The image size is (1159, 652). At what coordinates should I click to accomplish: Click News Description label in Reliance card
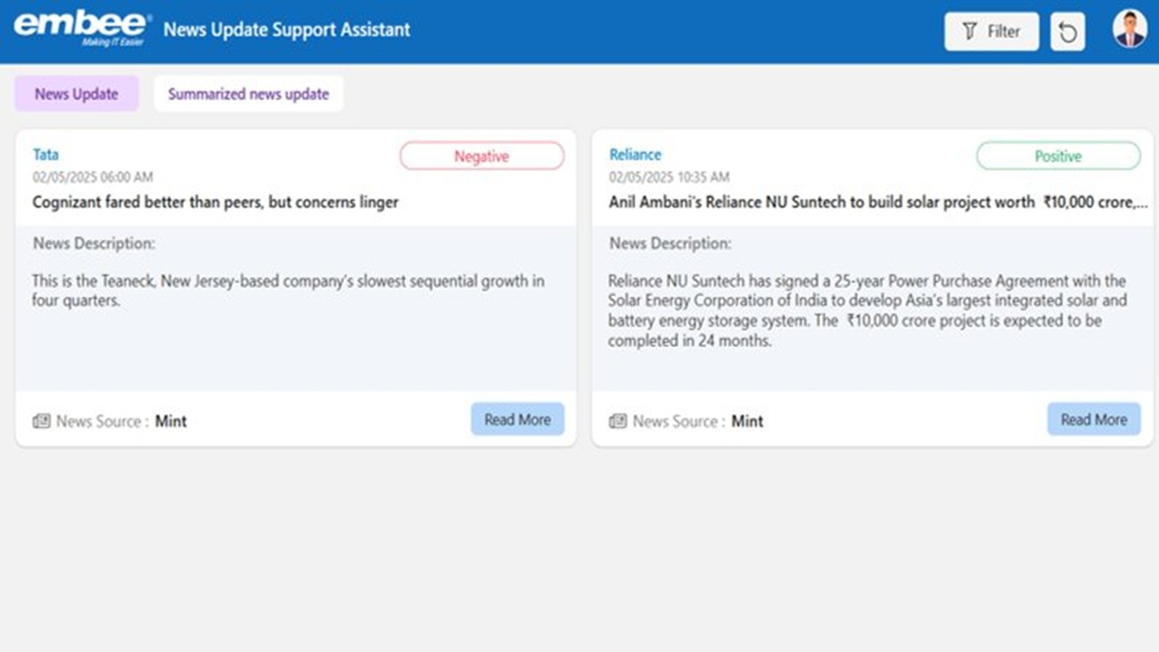coord(670,244)
